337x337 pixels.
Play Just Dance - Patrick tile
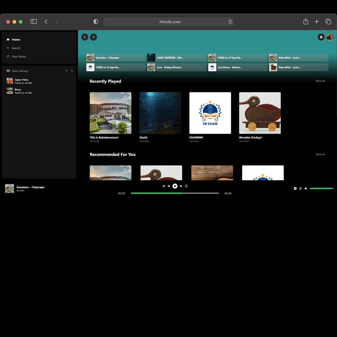pos(238,67)
